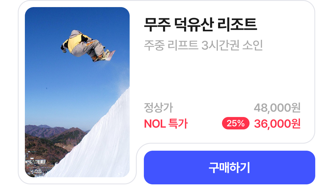Select the 정상가 label
This screenshot has width=333, height=195.
click(x=158, y=108)
